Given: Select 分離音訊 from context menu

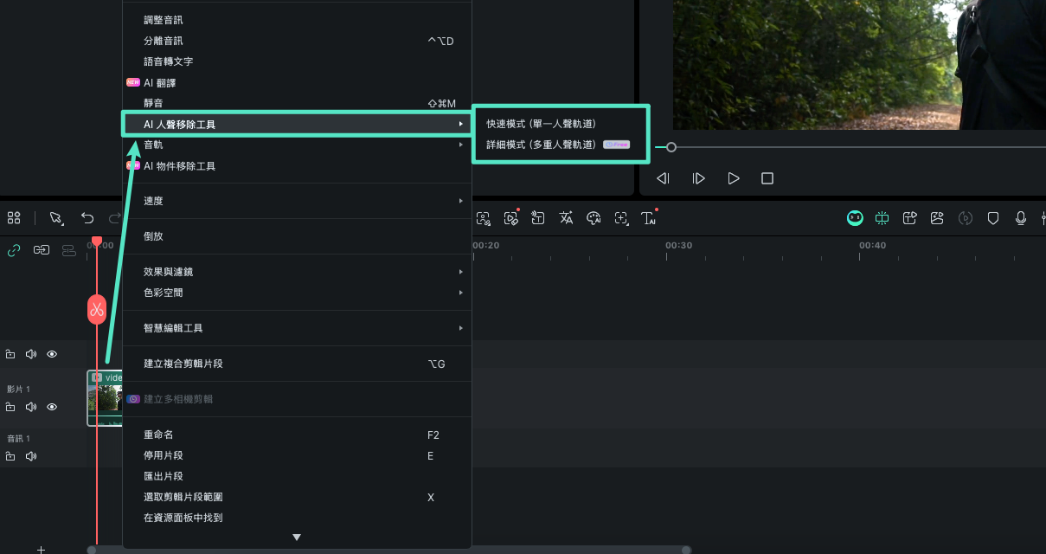Looking at the screenshot, I should (x=164, y=41).
